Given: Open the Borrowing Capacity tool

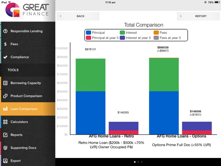Looking at the screenshot, I should [x=28, y=83].
